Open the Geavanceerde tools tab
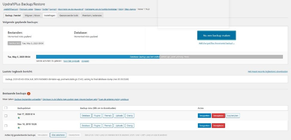This screenshot has height=140, width=291. [x=69, y=15]
